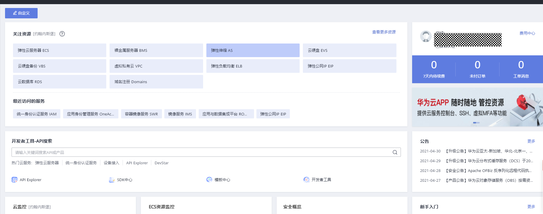Open the 2021-04-28 Apache OFBiz security announcement

[x=489, y=170]
